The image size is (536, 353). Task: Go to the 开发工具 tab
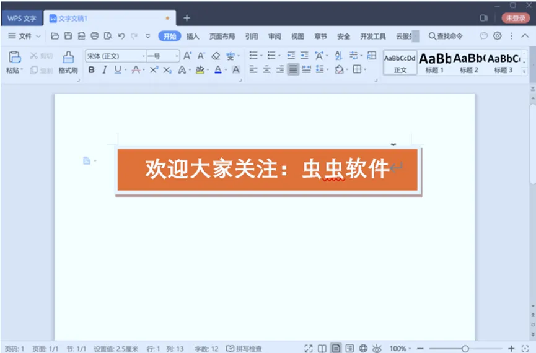click(x=373, y=36)
